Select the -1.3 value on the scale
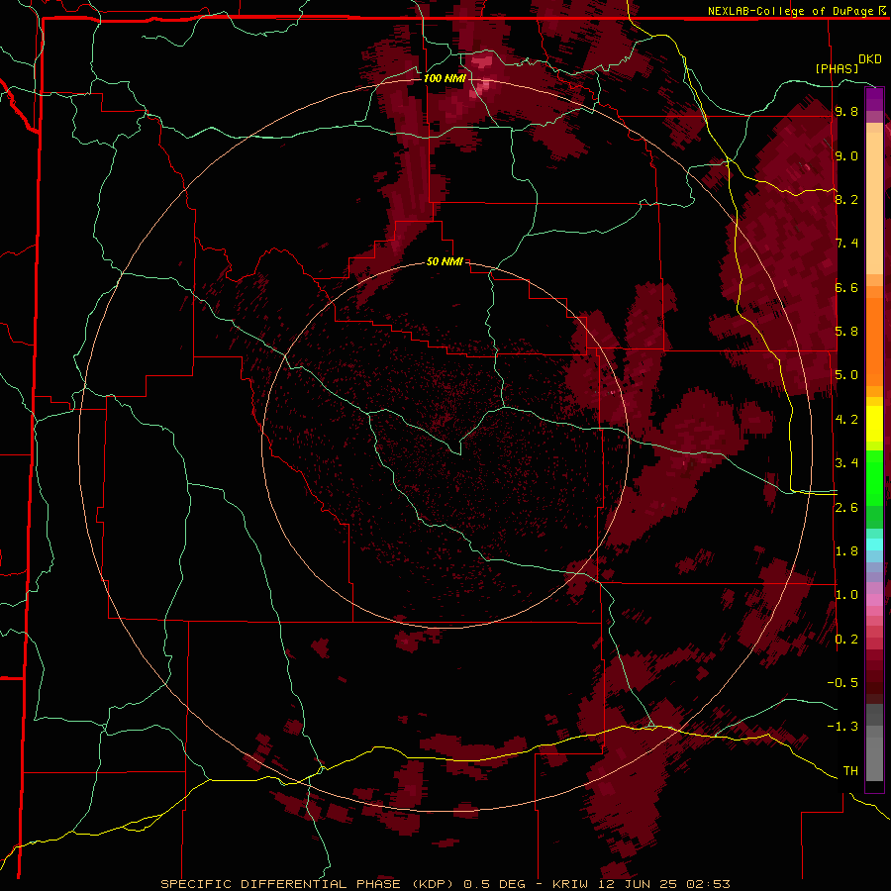This screenshot has width=891, height=891. click(842, 727)
